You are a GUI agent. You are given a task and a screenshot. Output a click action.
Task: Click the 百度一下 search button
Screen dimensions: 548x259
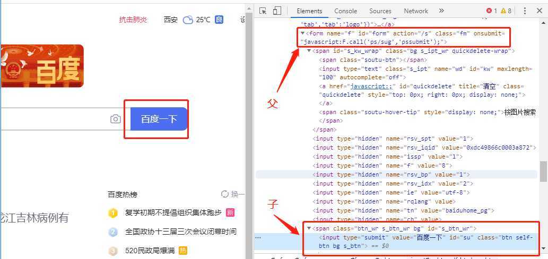pyautogui.click(x=159, y=119)
